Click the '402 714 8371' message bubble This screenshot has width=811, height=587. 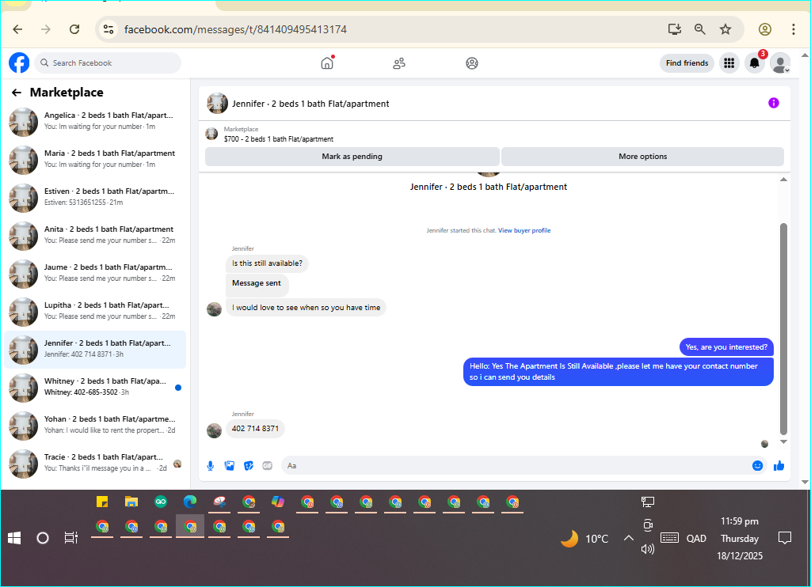point(255,428)
